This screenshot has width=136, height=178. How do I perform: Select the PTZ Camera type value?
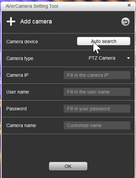tap(102, 58)
